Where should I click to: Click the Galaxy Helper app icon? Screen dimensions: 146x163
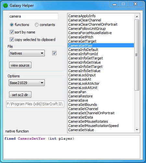click(6, 6)
